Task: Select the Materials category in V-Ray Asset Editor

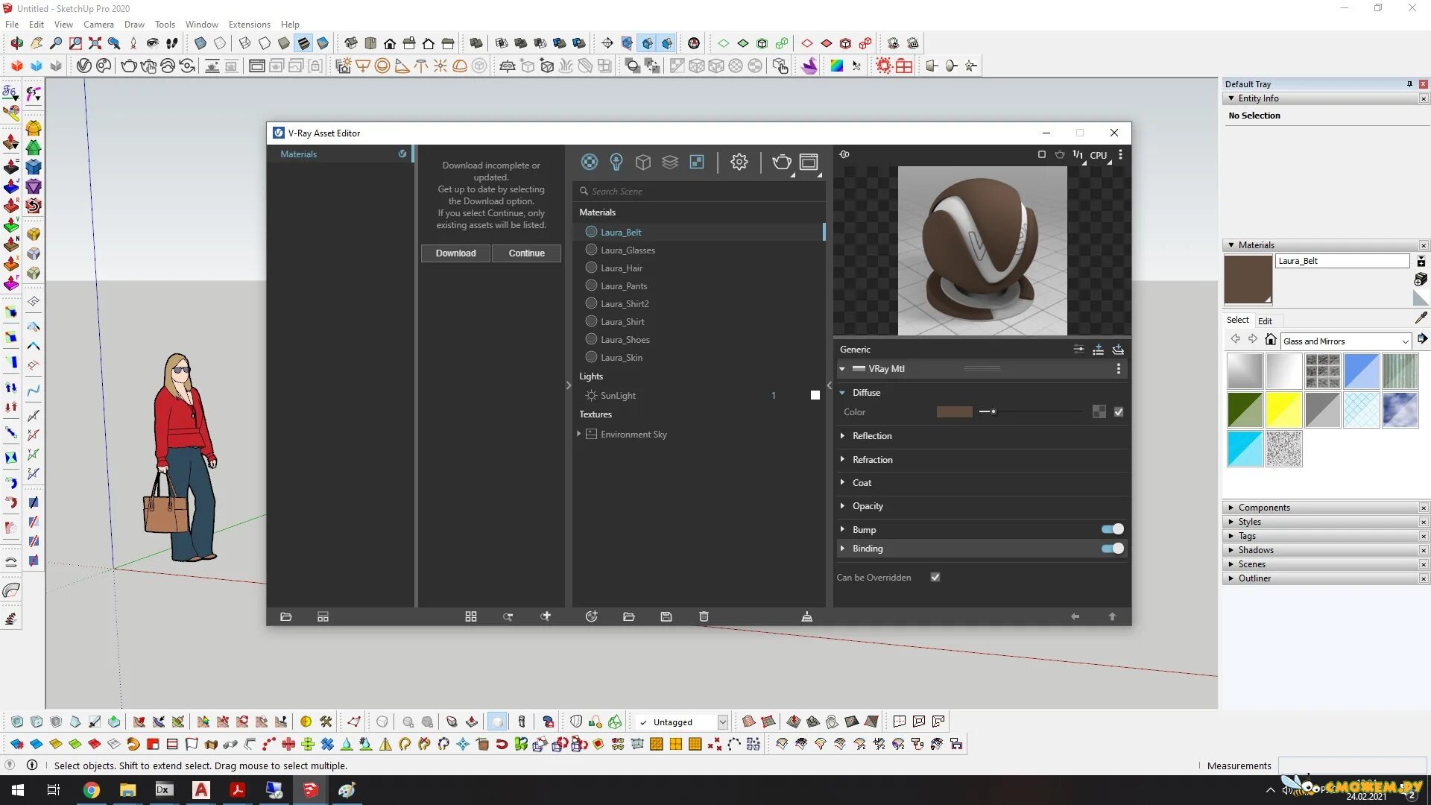Action: point(589,162)
